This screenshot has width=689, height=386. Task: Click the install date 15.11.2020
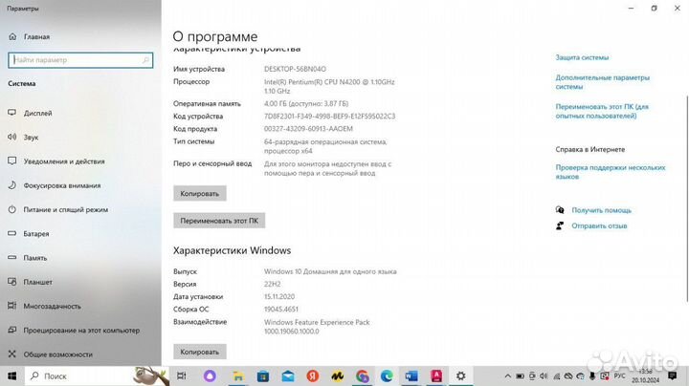[279, 297]
